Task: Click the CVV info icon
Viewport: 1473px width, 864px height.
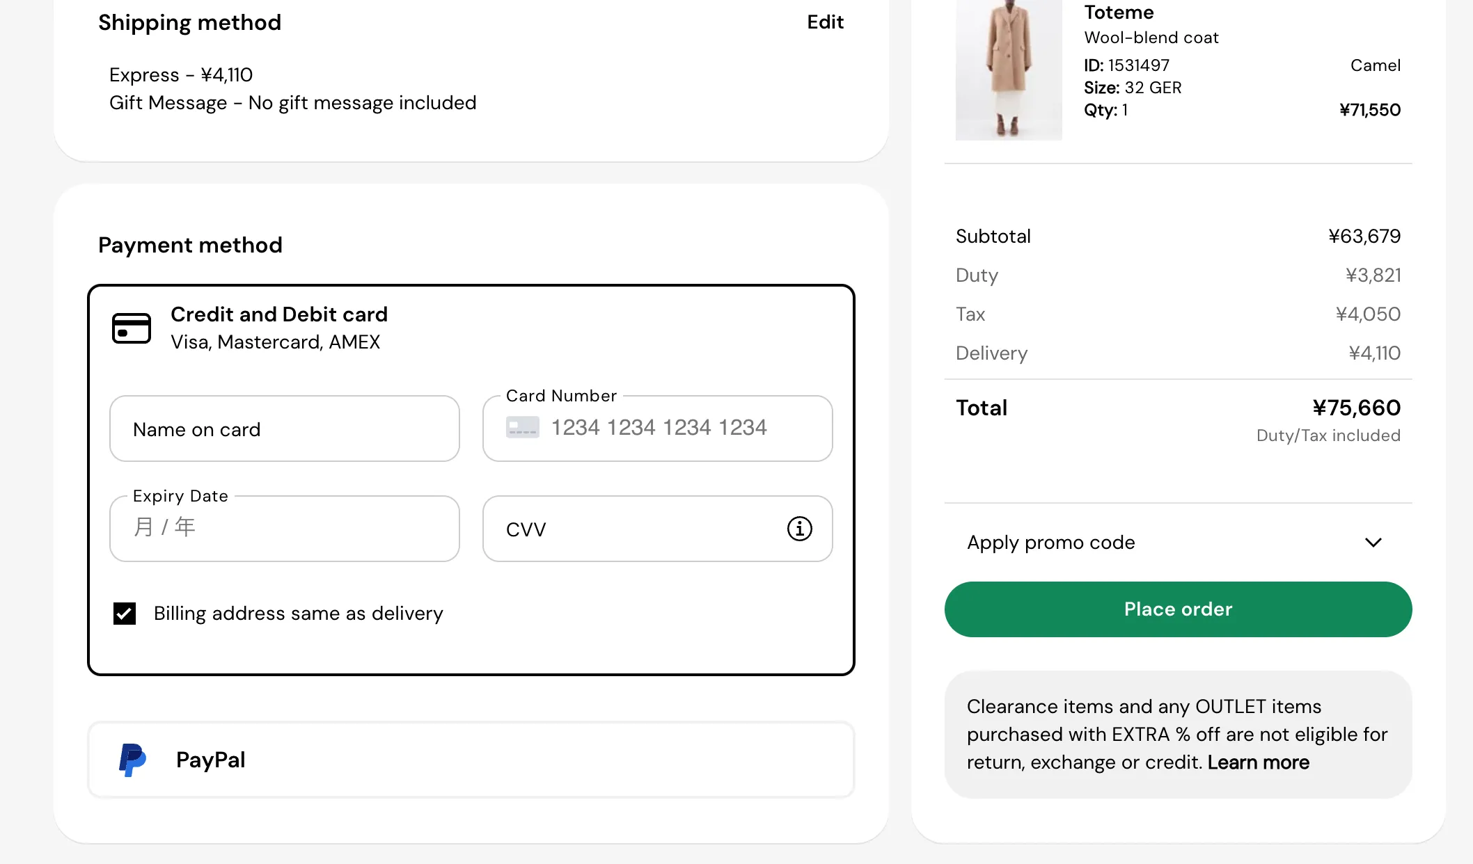Action: pos(799,529)
